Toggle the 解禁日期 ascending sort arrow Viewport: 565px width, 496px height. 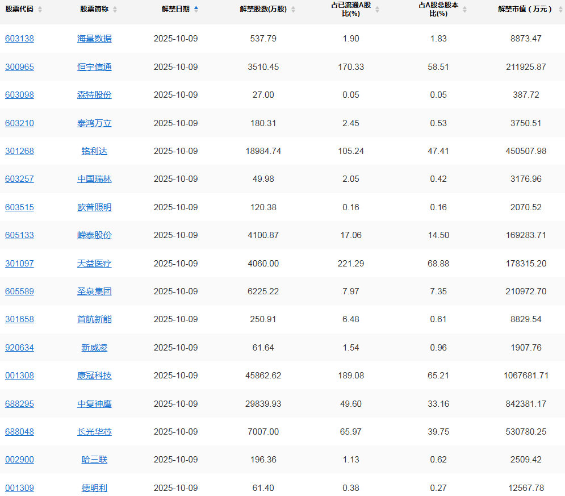coord(196,9)
